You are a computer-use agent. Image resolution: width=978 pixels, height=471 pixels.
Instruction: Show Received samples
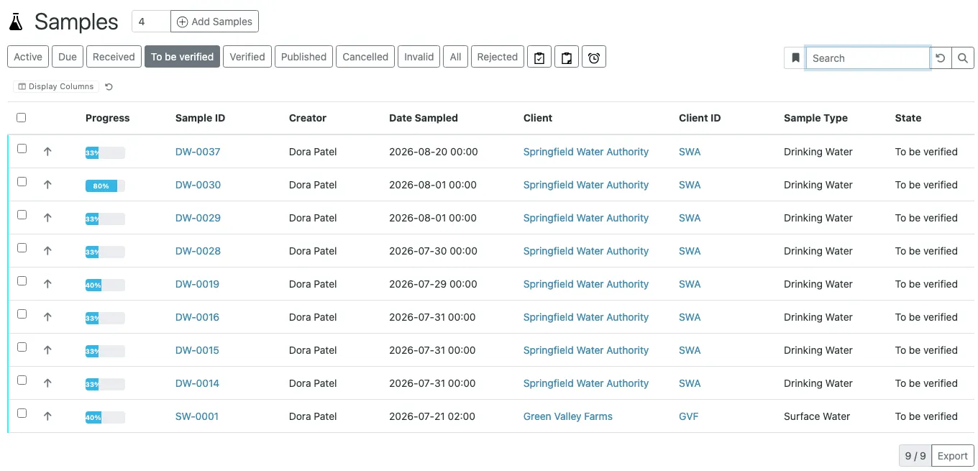point(114,57)
